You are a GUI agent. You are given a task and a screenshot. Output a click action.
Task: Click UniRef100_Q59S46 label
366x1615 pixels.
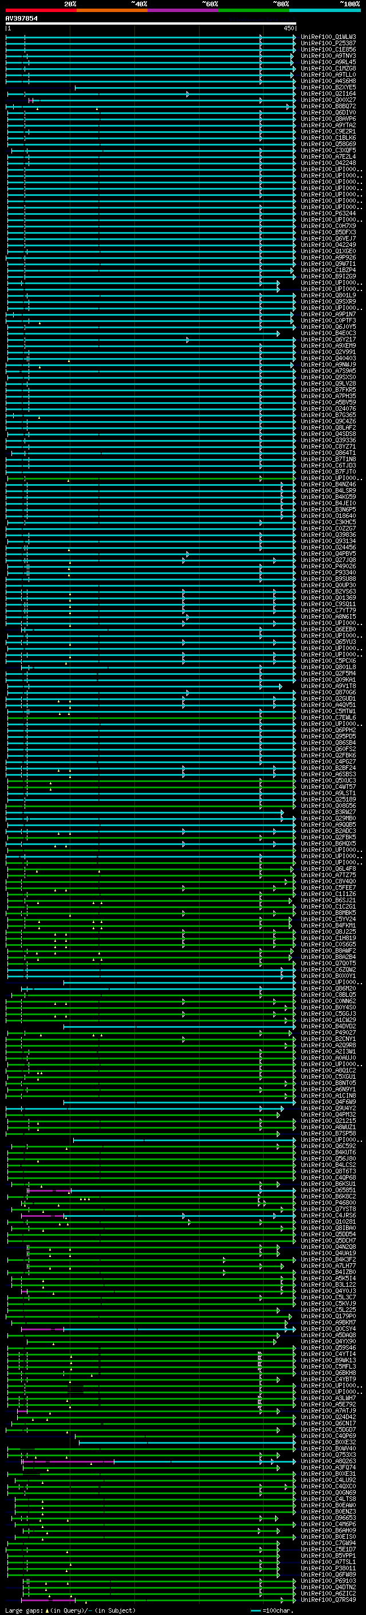[328, 1347]
